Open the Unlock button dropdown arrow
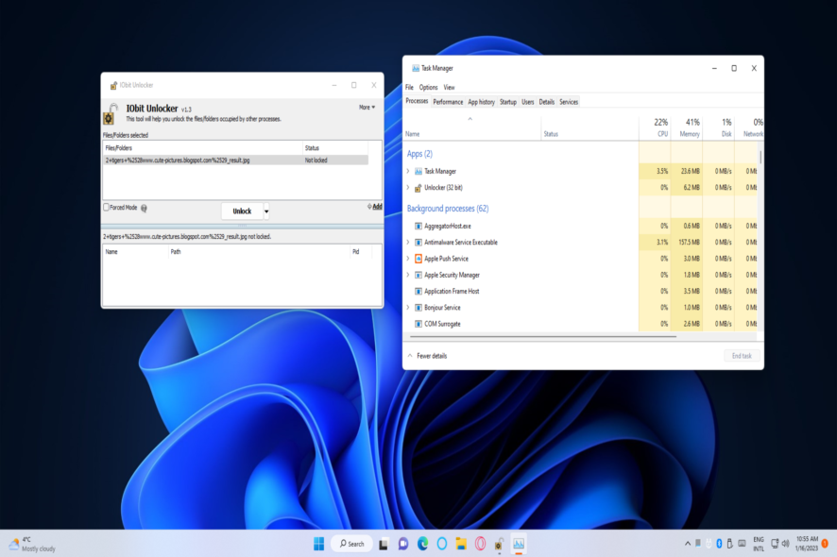Screen dimensions: 837x557 (265, 211)
